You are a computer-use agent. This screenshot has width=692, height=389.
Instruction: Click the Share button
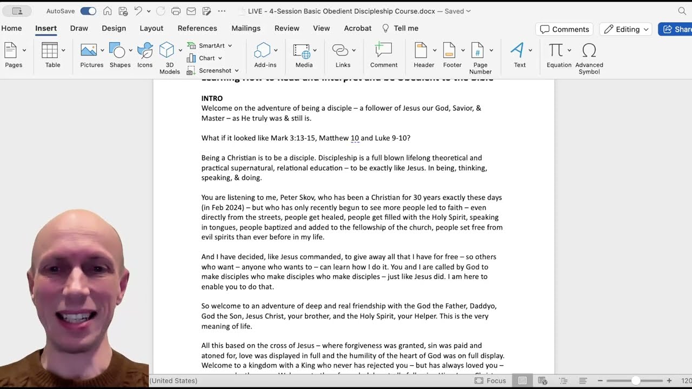click(x=676, y=29)
